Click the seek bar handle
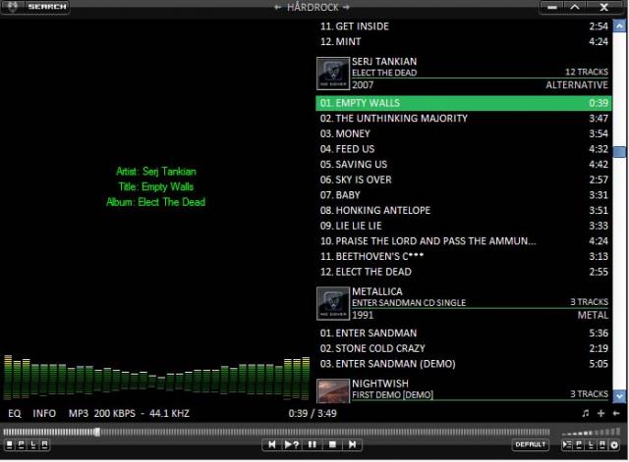The image size is (629, 462). (x=97, y=432)
